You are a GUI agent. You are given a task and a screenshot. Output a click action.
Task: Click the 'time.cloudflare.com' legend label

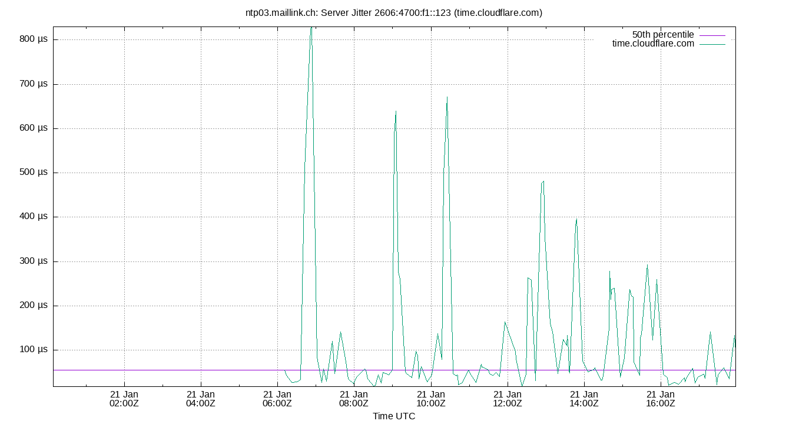(x=654, y=44)
